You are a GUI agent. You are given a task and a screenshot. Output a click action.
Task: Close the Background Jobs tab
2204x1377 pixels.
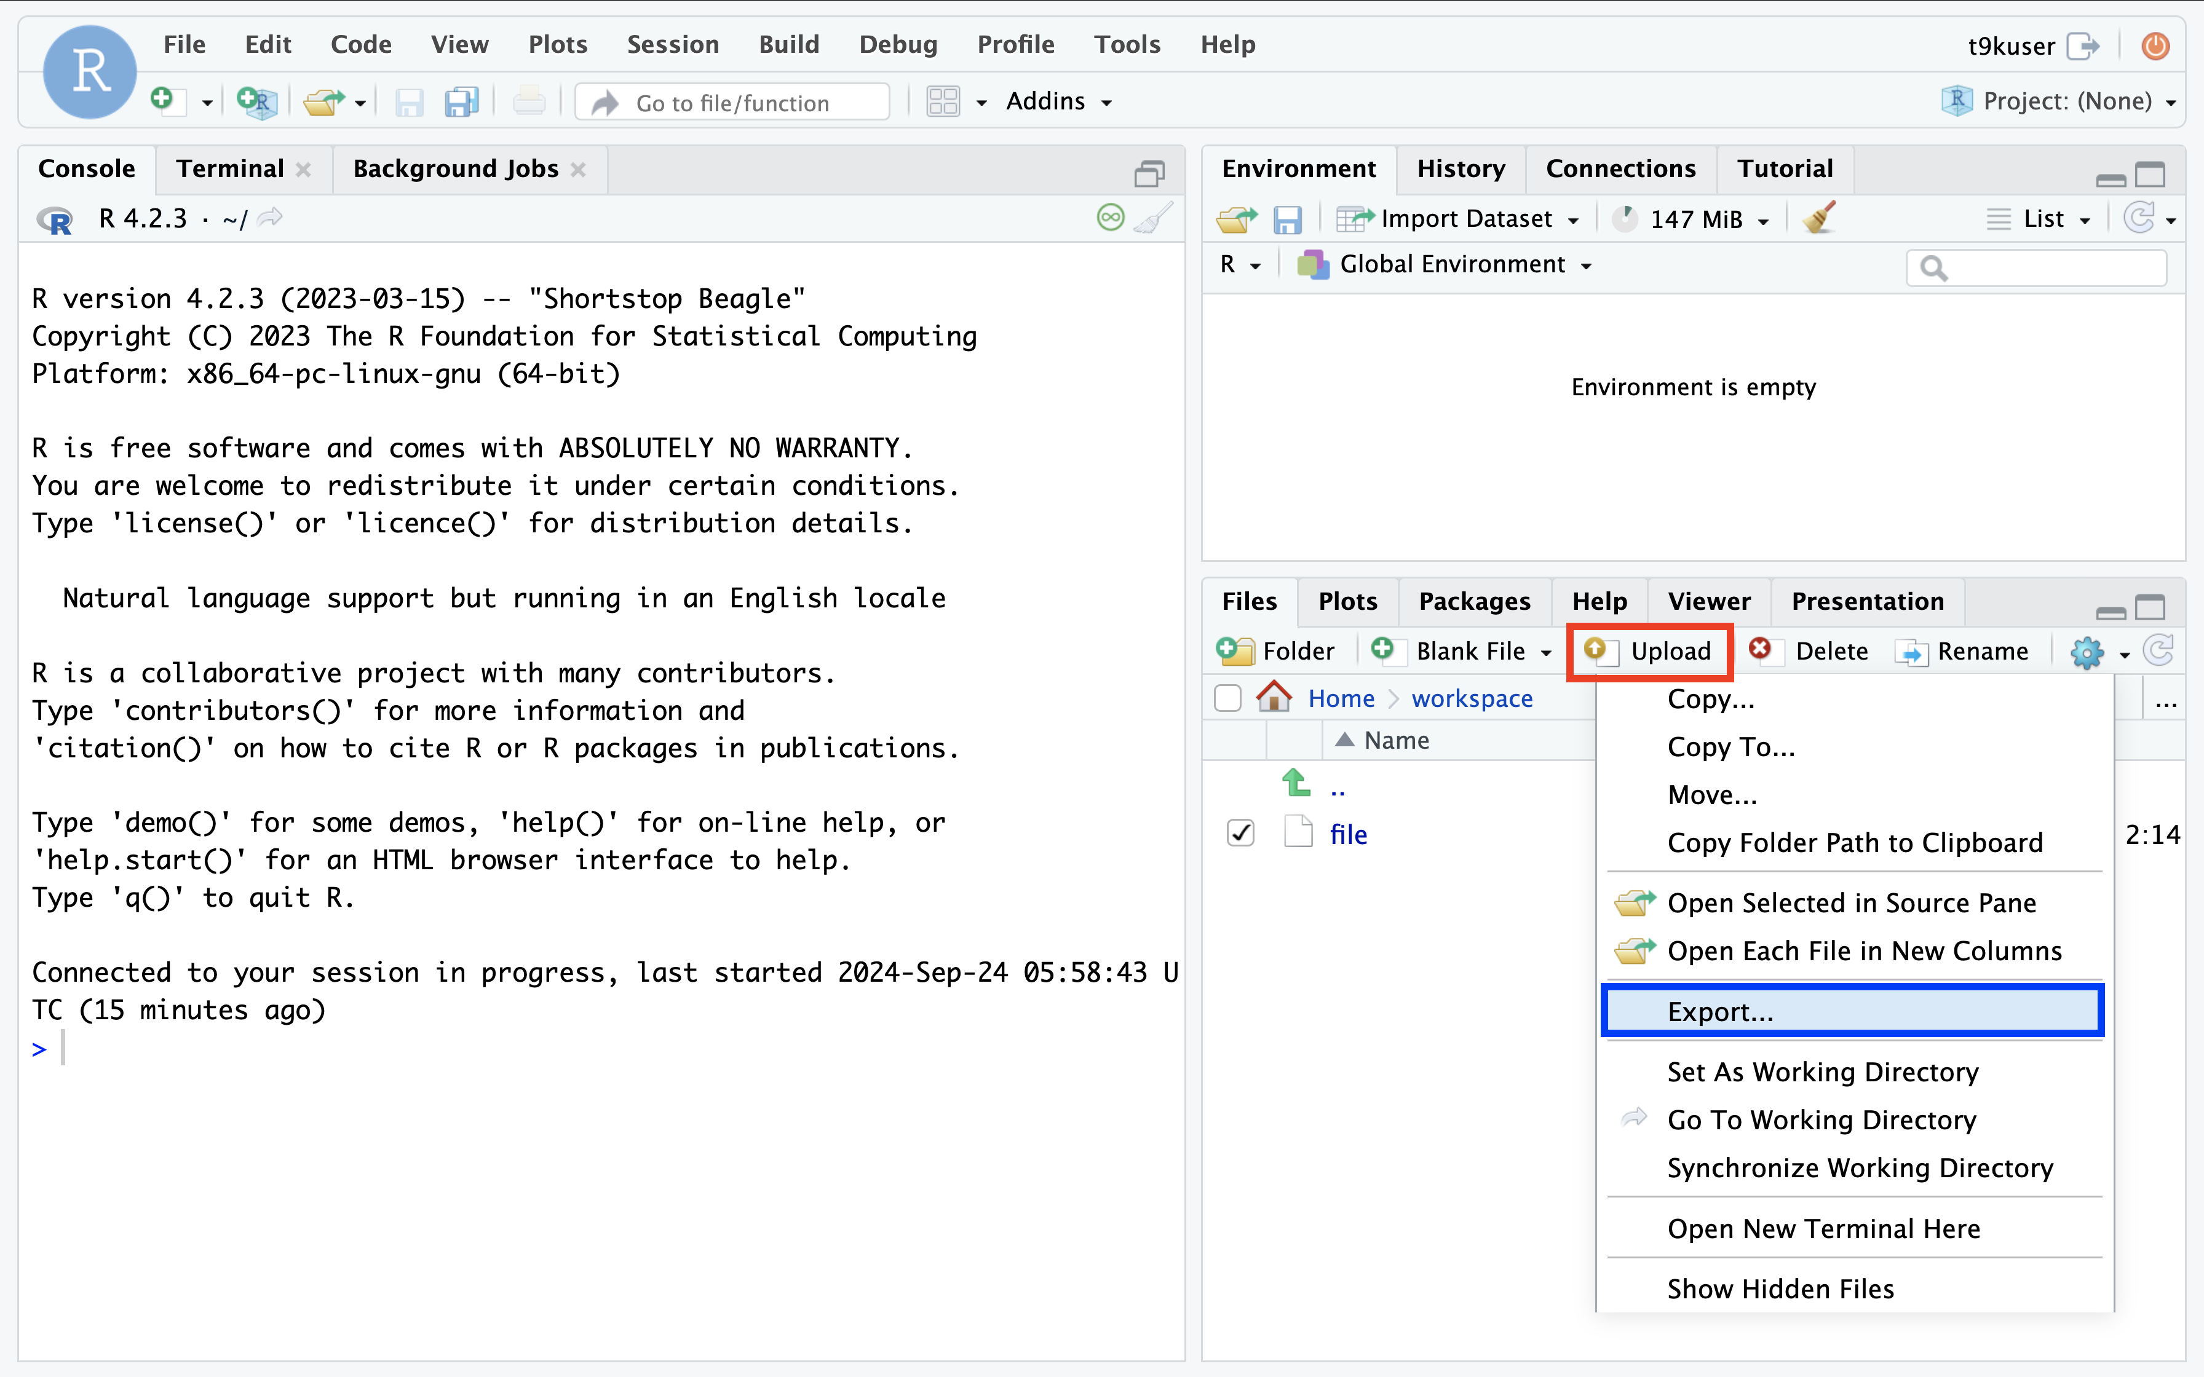(x=578, y=170)
